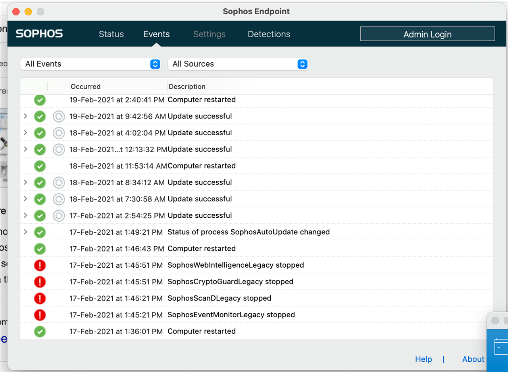508x372 pixels.
Task: Click green check icon for 19-Feb 2:40:41 PM restart
Action: point(40,100)
